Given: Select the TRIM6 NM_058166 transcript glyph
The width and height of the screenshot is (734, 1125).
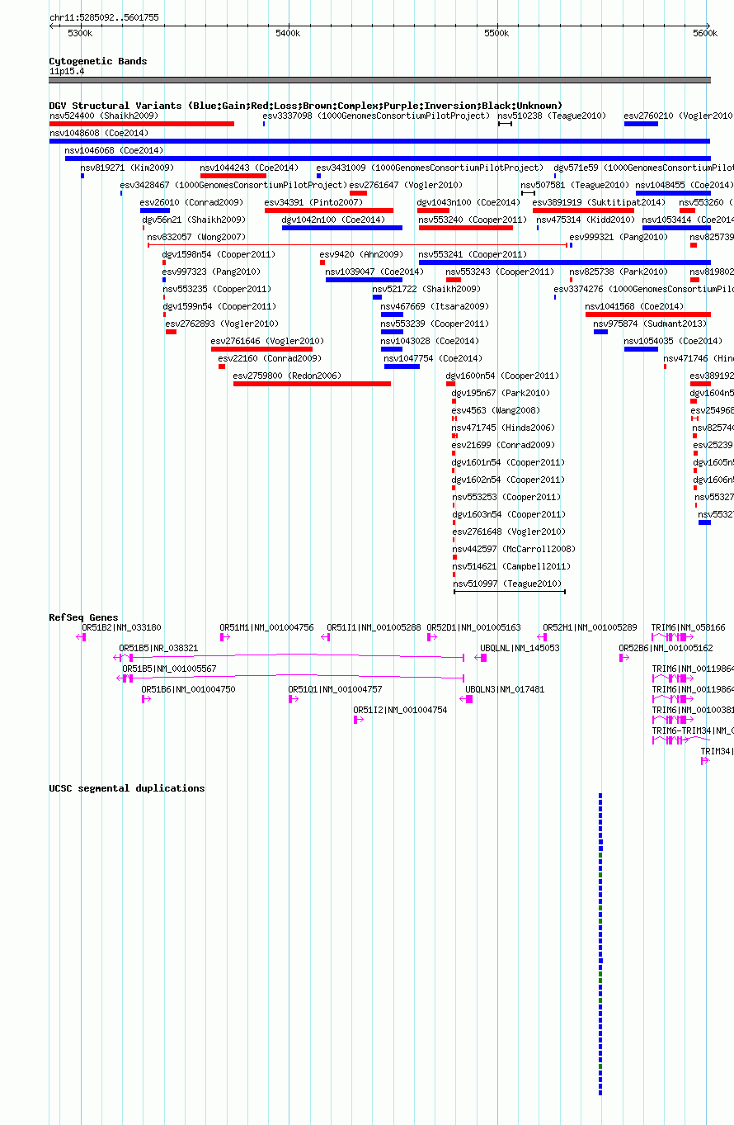Looking at the screenshot, I should [673, 637].
